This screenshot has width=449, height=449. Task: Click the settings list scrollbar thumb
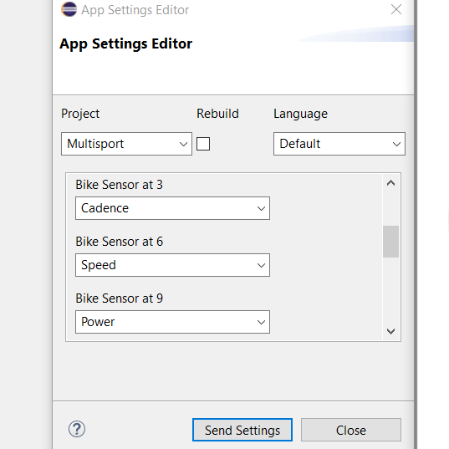click(x=390, y=242)
